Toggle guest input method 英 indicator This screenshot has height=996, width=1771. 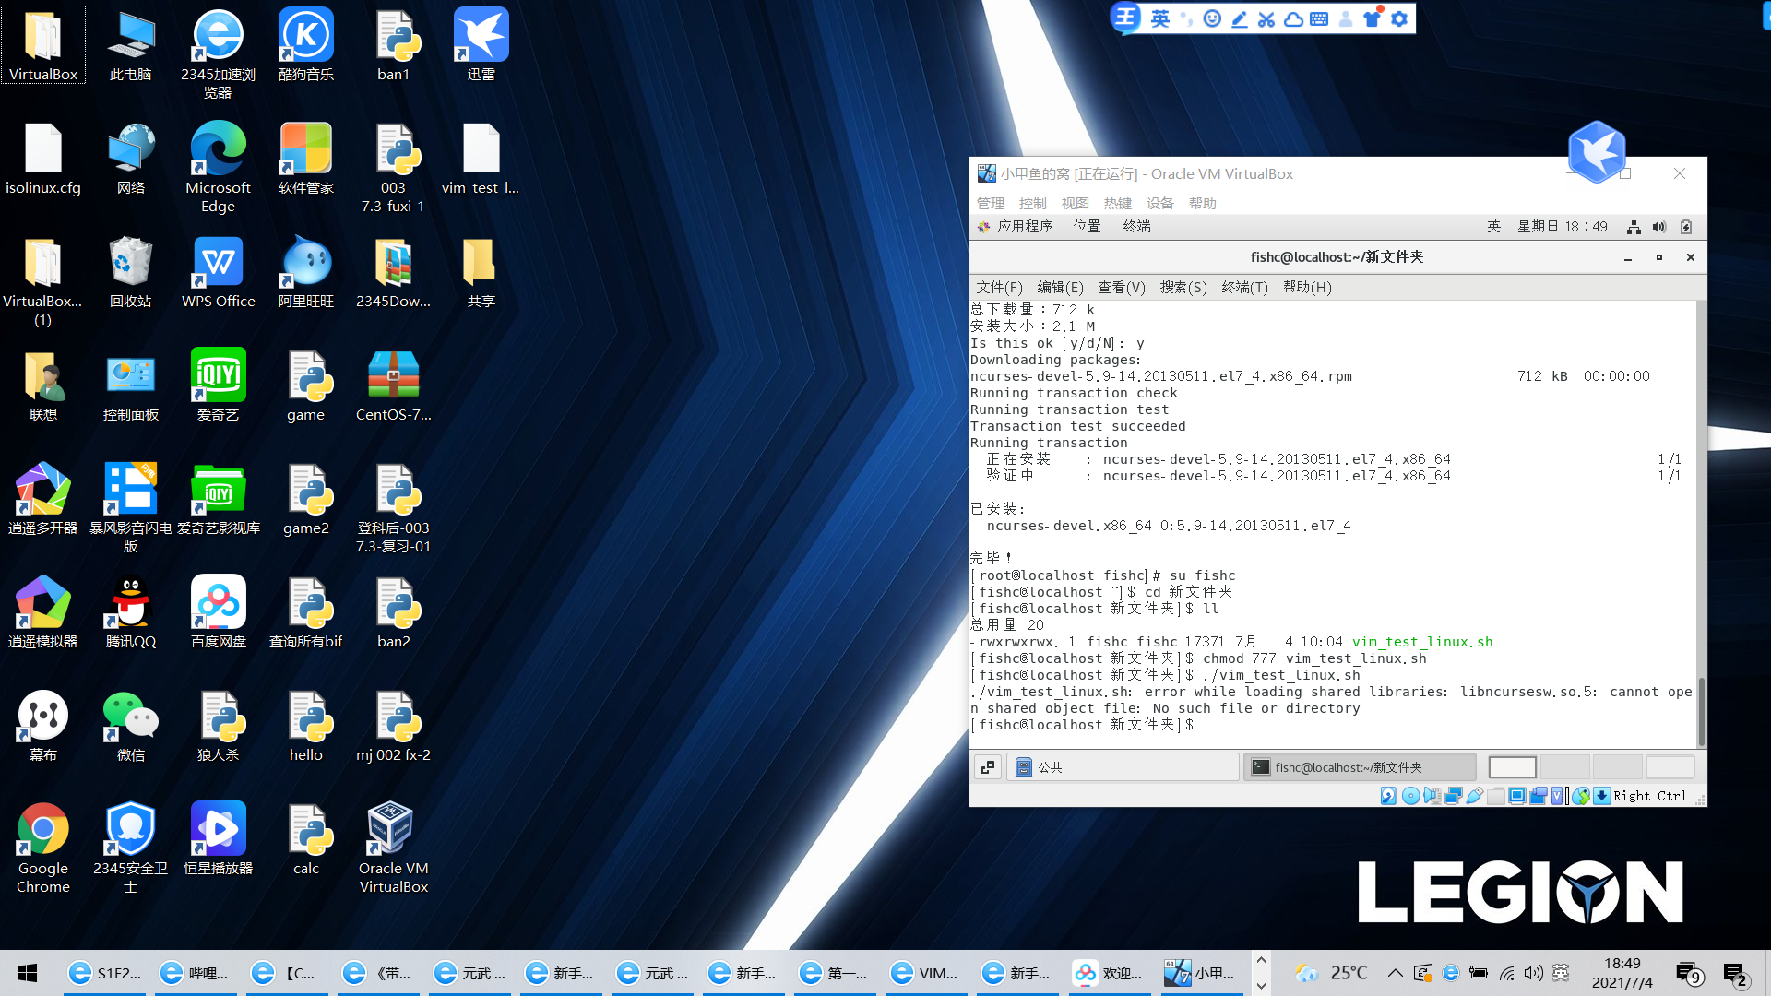1493,227
